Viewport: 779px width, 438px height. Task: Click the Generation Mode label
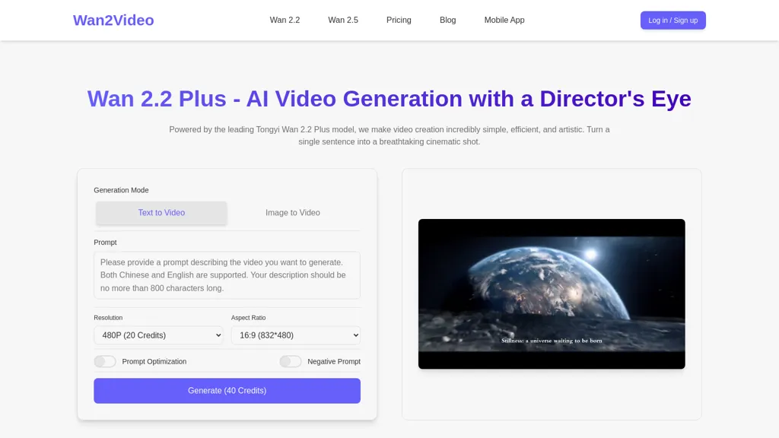tap(121, 190)
